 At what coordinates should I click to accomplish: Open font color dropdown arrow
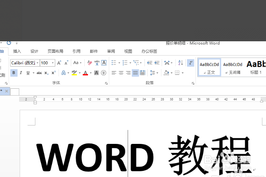pos(90,73)
